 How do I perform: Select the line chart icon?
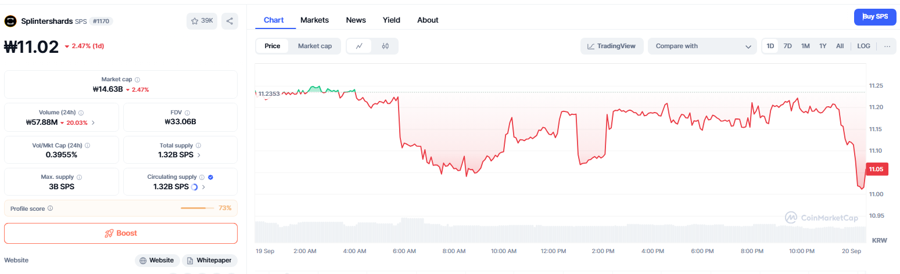360,46
